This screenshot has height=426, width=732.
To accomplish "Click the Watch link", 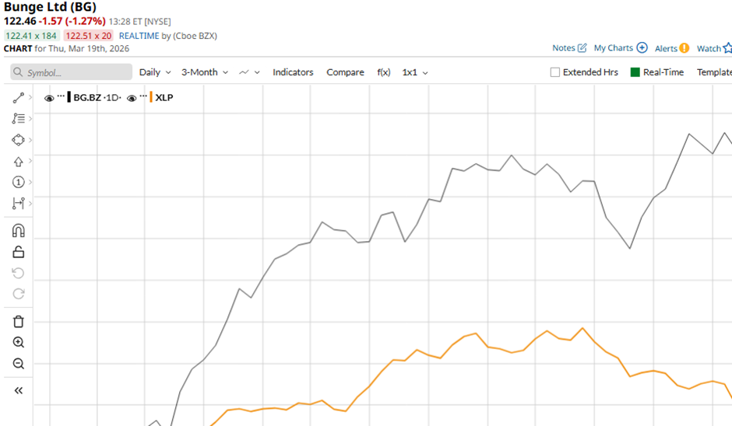I will (x=709, y=48).
